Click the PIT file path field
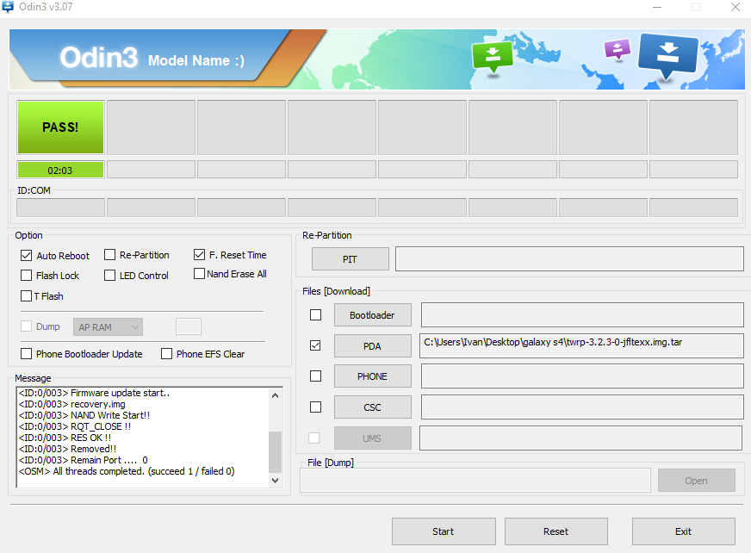The image size is (751, 553). click(x=569, y=258)
